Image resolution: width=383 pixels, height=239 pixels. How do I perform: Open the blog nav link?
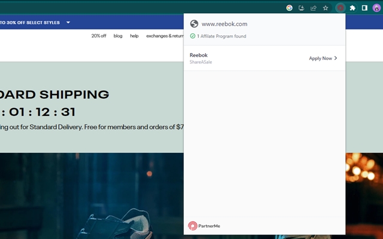pos(118,36)
